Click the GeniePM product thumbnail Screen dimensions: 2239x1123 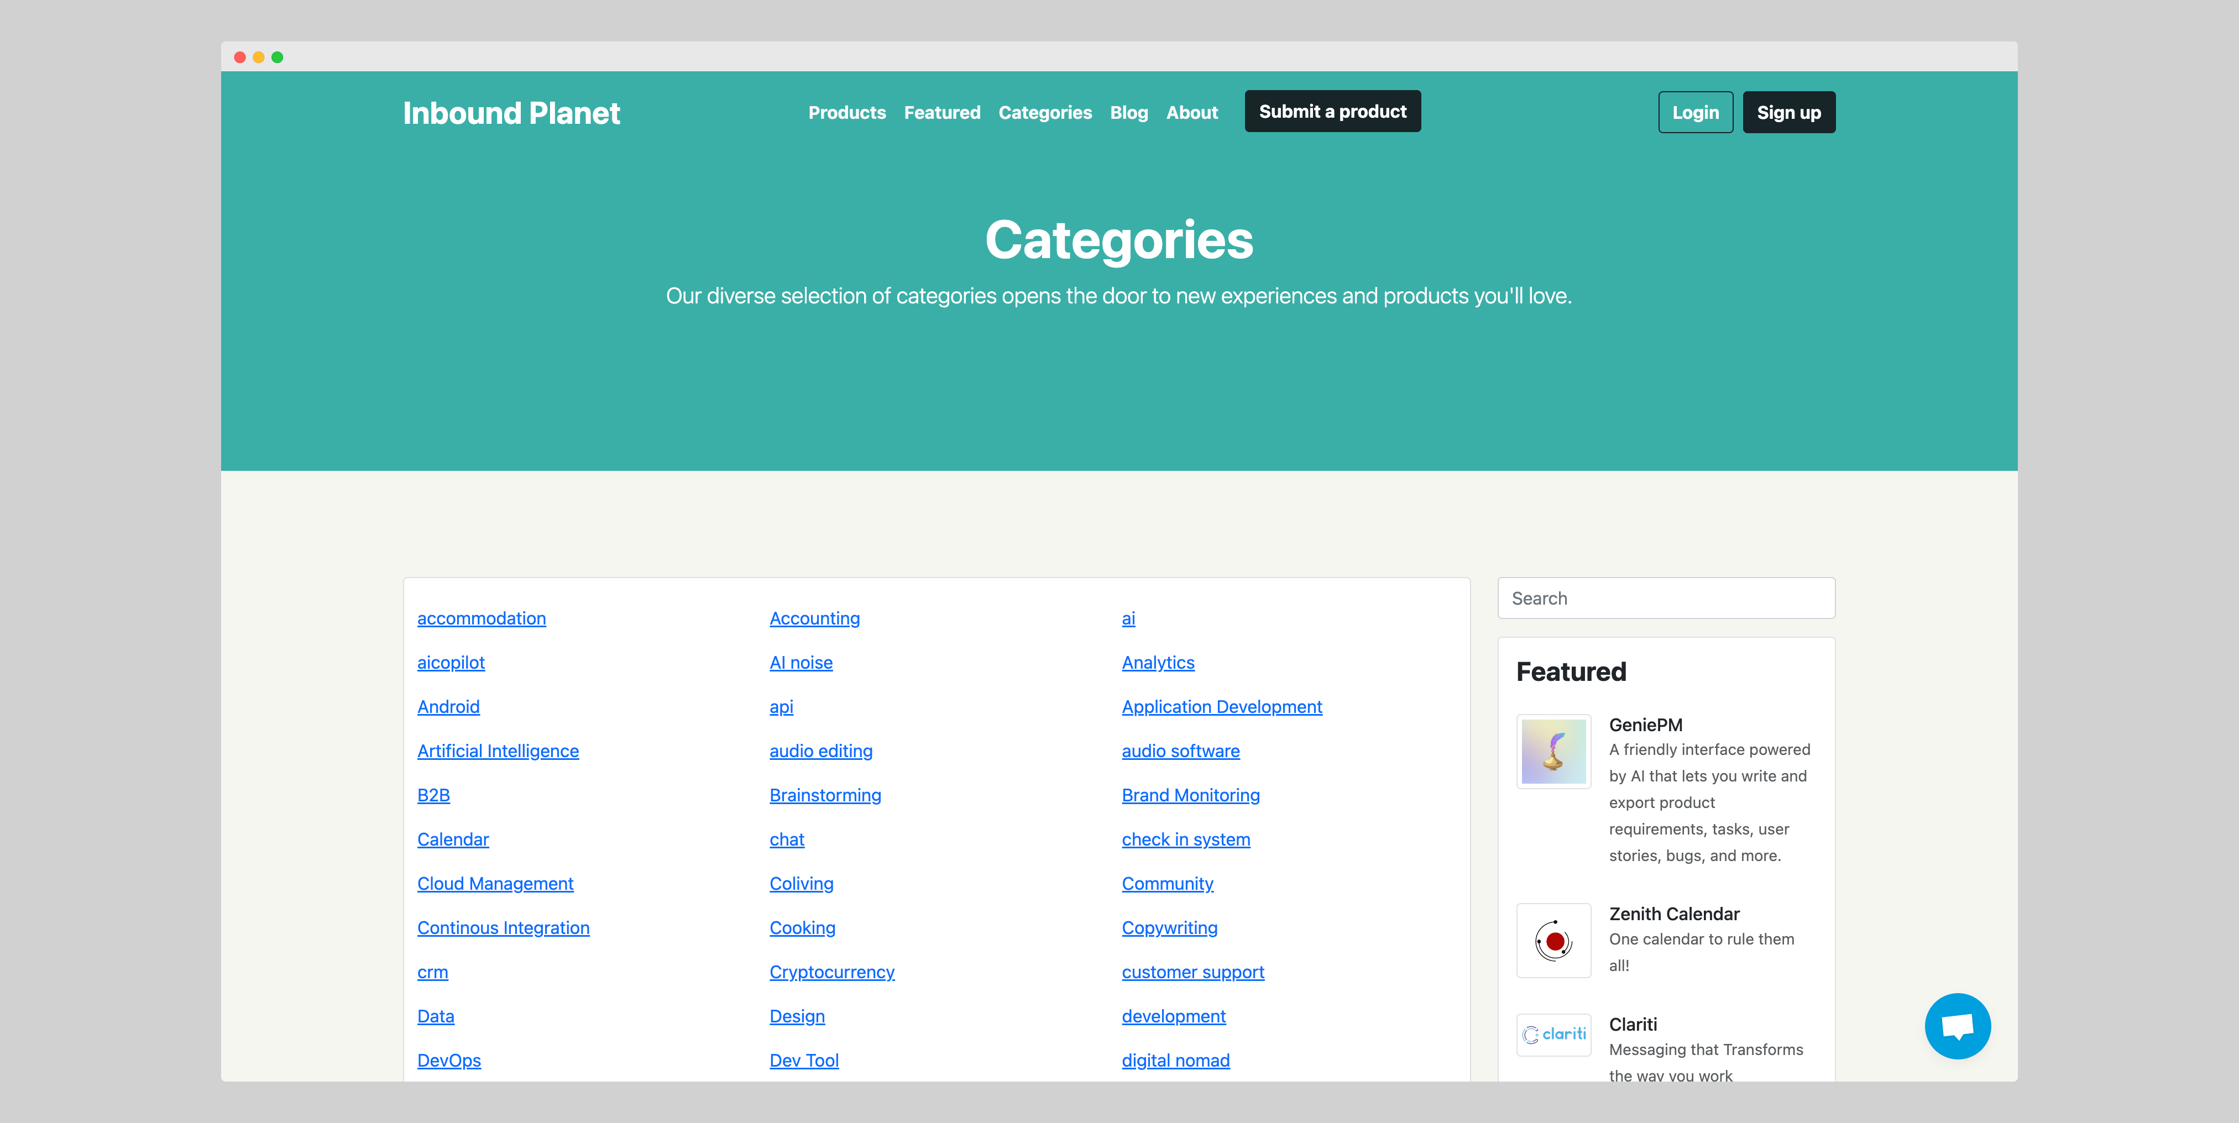(1553, 751)
